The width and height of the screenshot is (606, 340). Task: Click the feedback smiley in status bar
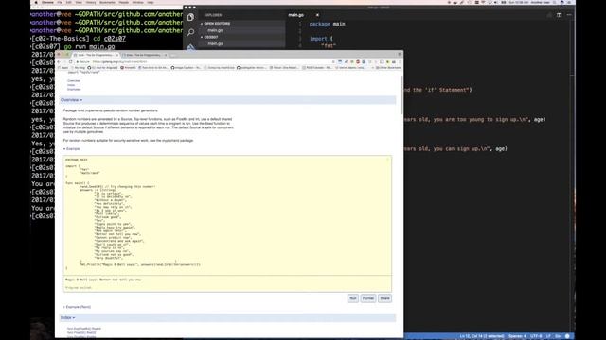pos(567,336)
